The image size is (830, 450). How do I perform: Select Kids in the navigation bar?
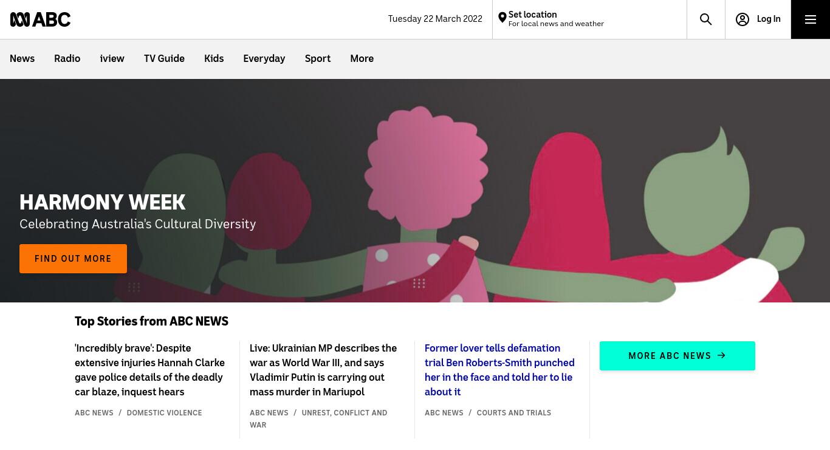click(214, 59)
